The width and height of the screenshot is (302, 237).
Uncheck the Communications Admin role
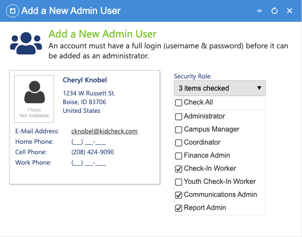click(179, 195)
